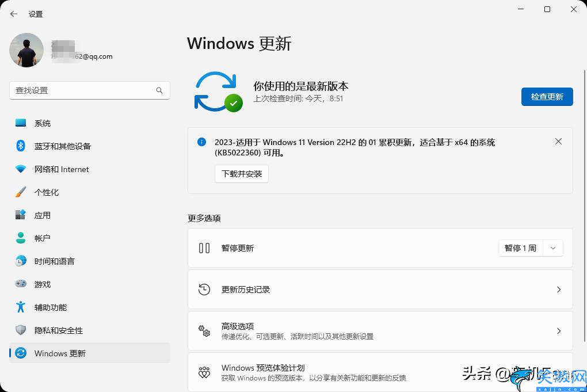Open 更新历史记录 chevron
This screenshot has height=392, width=587.
[559, 290]
